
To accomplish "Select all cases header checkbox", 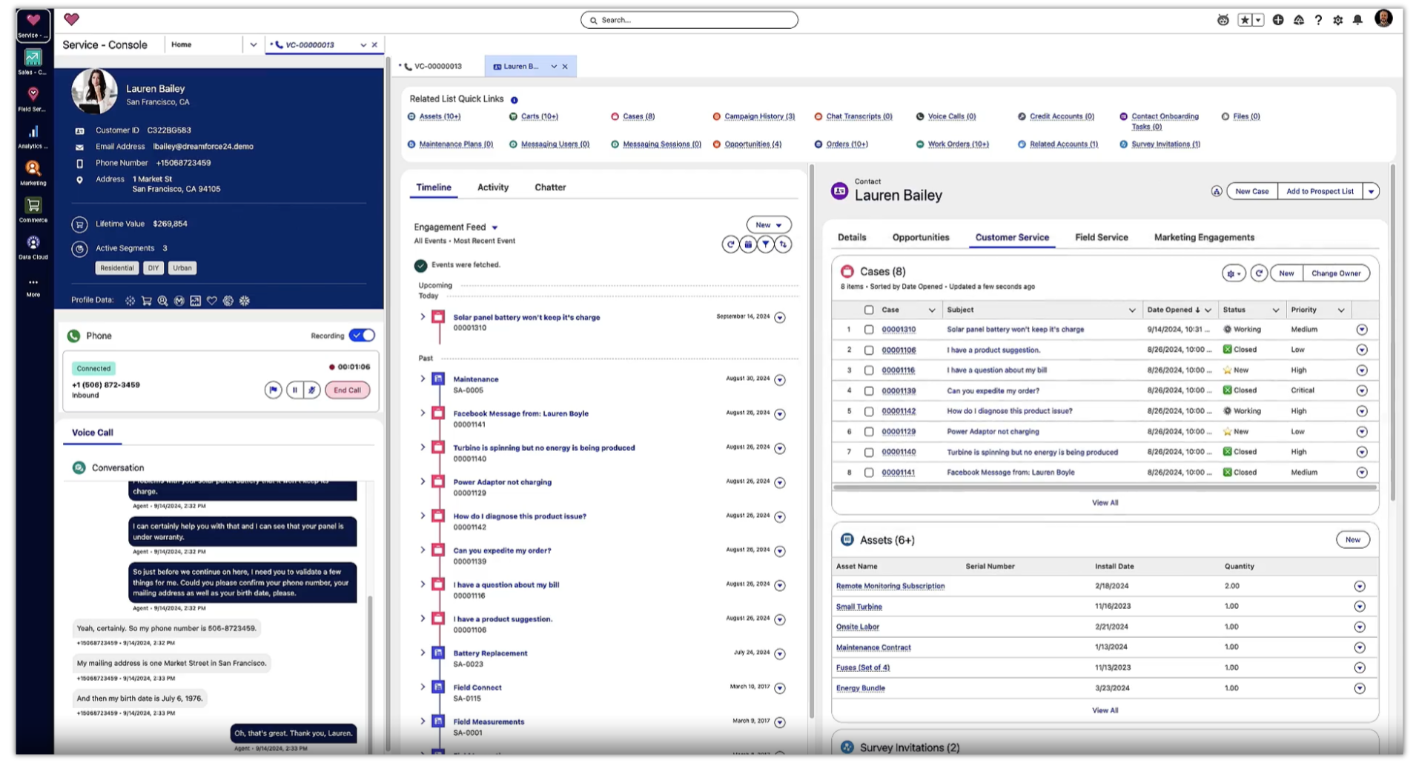I will [x=869, y=310].
